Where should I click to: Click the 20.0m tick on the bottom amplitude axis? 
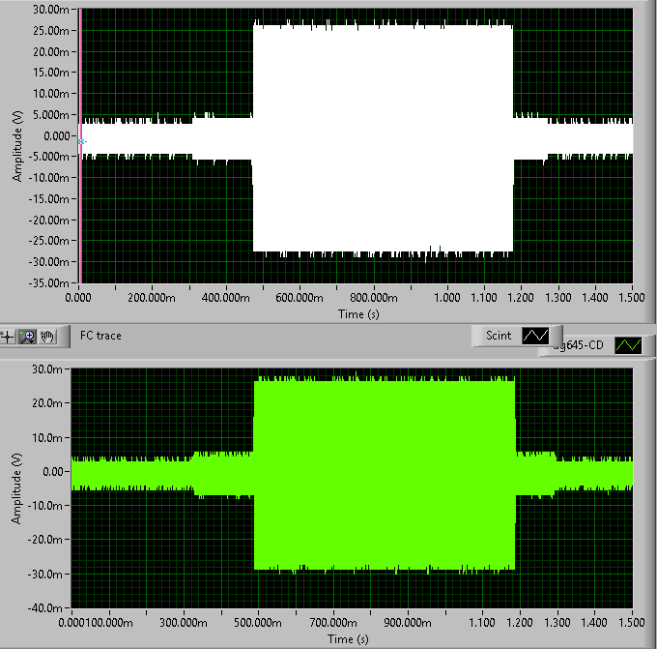coord(47,403)
